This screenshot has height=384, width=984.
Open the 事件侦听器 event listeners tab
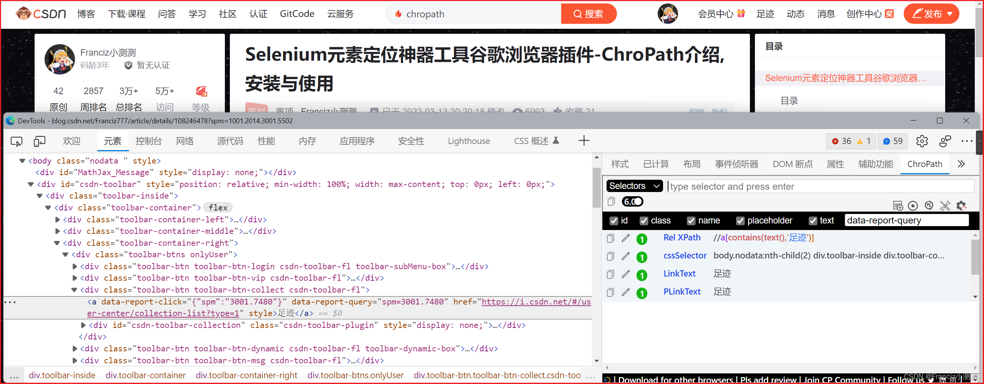[736, 164]
